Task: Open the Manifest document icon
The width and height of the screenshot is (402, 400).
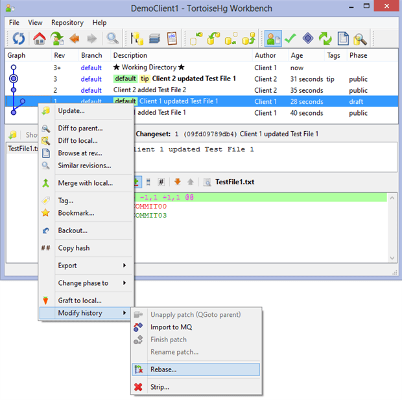Action: [343, 38]
